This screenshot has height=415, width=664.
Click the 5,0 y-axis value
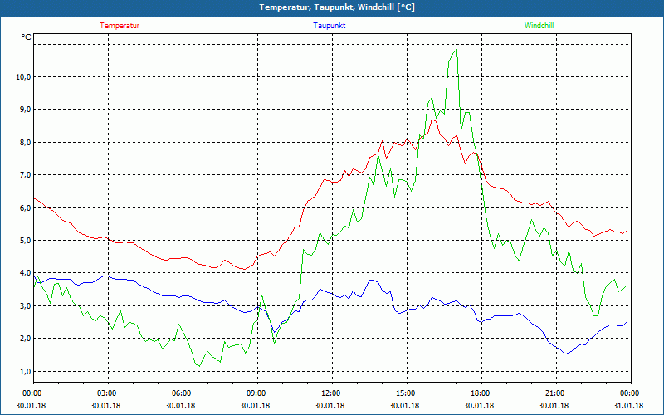[x=25, y=241]
